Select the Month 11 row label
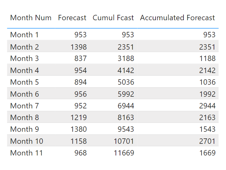This screenshot has width=226, height=170. [x=27, y=153]
